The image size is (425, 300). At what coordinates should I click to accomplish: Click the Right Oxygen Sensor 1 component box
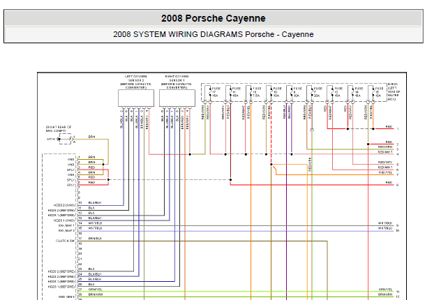pos(177,98)
